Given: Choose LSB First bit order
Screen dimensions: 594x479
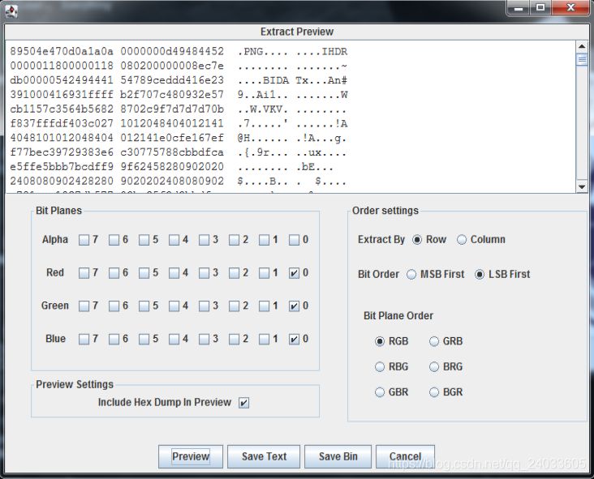Looking at the screenshot, I should point(480,274).
